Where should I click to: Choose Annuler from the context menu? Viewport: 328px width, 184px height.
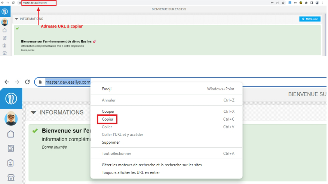point(166,100)
